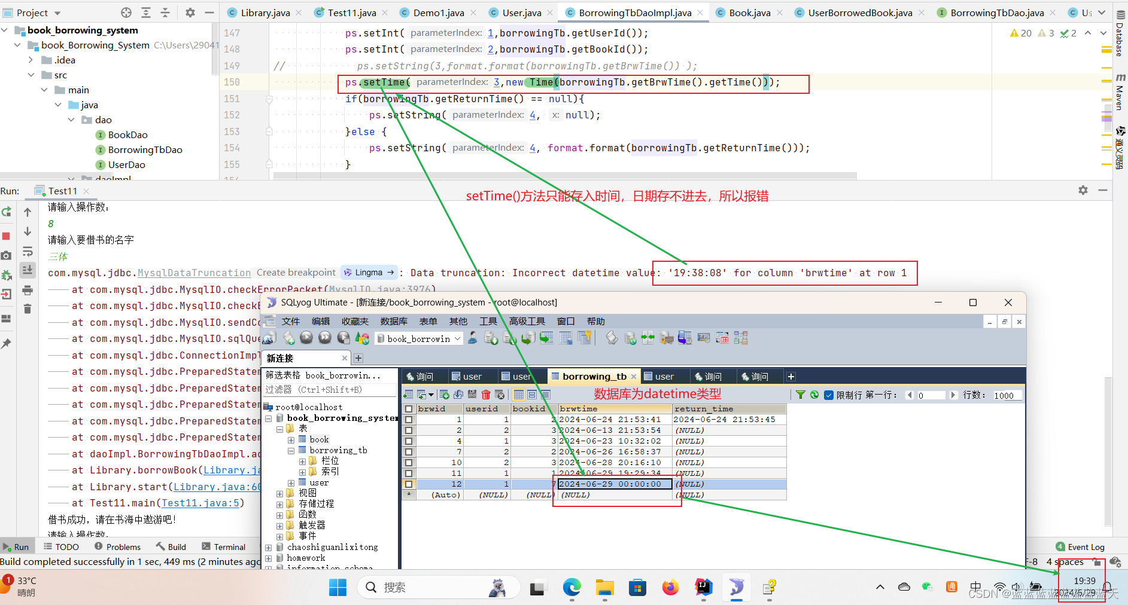The image size is (1128, 605).
Task: Toggle soft-wrap in Run console
Action: click(x=28, y=251)
